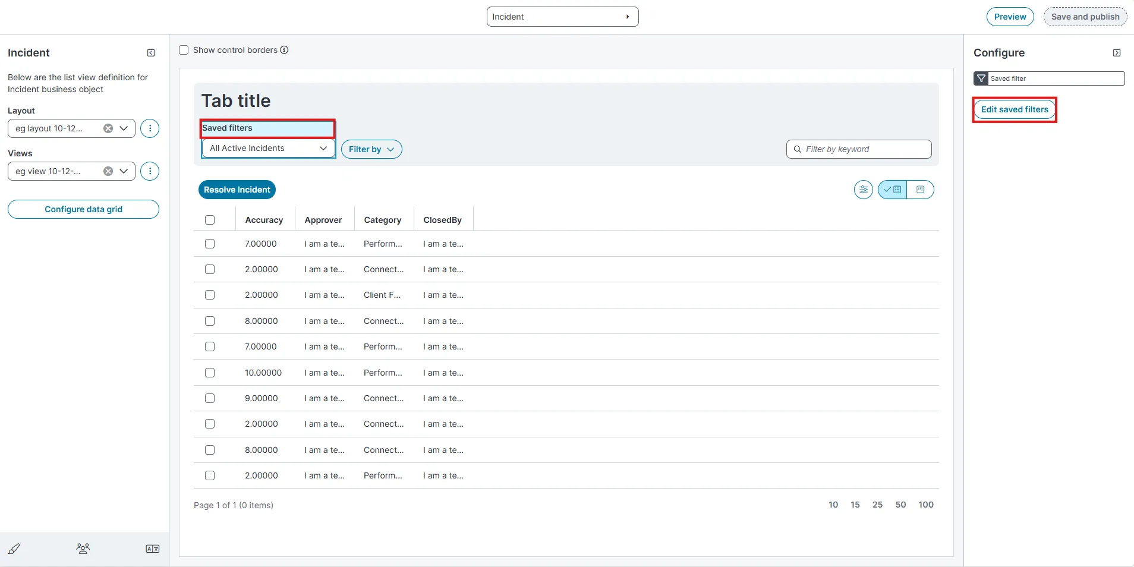Open Views more options menu

[x=150, y=171]
